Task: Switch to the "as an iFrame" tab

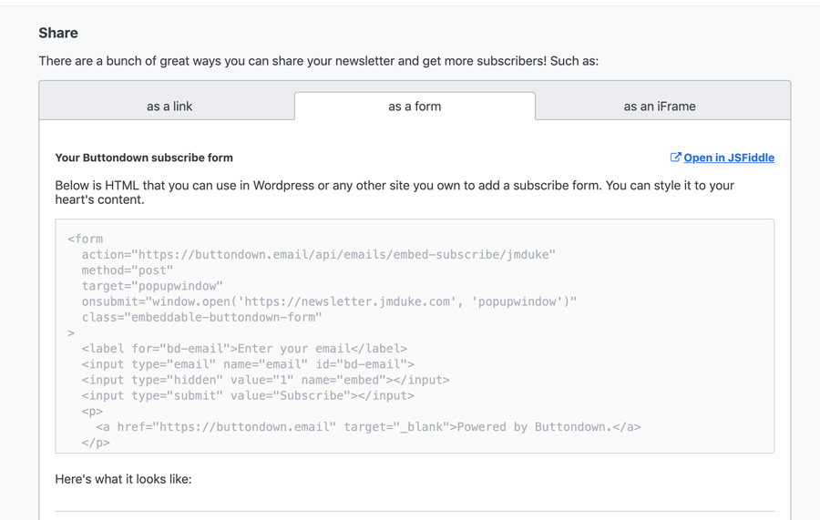Action: (660, 107)
